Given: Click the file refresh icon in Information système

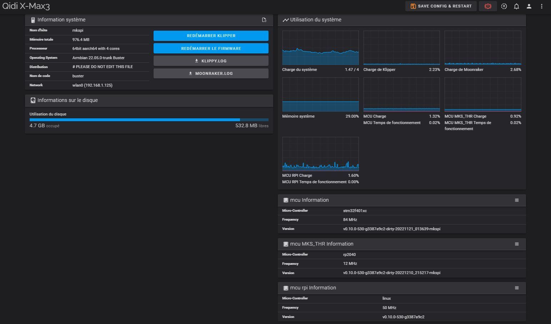Looking at the screenshot, I should 264,20.
